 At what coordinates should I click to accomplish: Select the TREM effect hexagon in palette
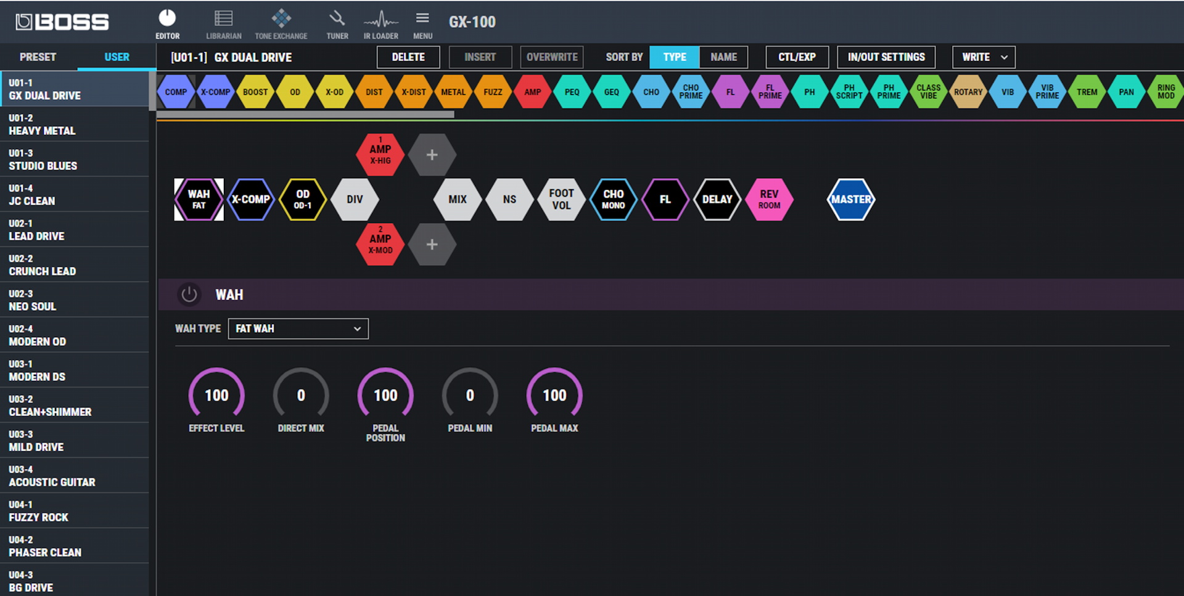pyautogui.click(x=1087, y=92)
